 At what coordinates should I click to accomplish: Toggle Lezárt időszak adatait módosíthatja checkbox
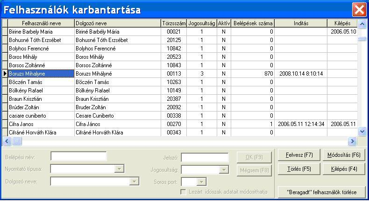click(183, 192)
